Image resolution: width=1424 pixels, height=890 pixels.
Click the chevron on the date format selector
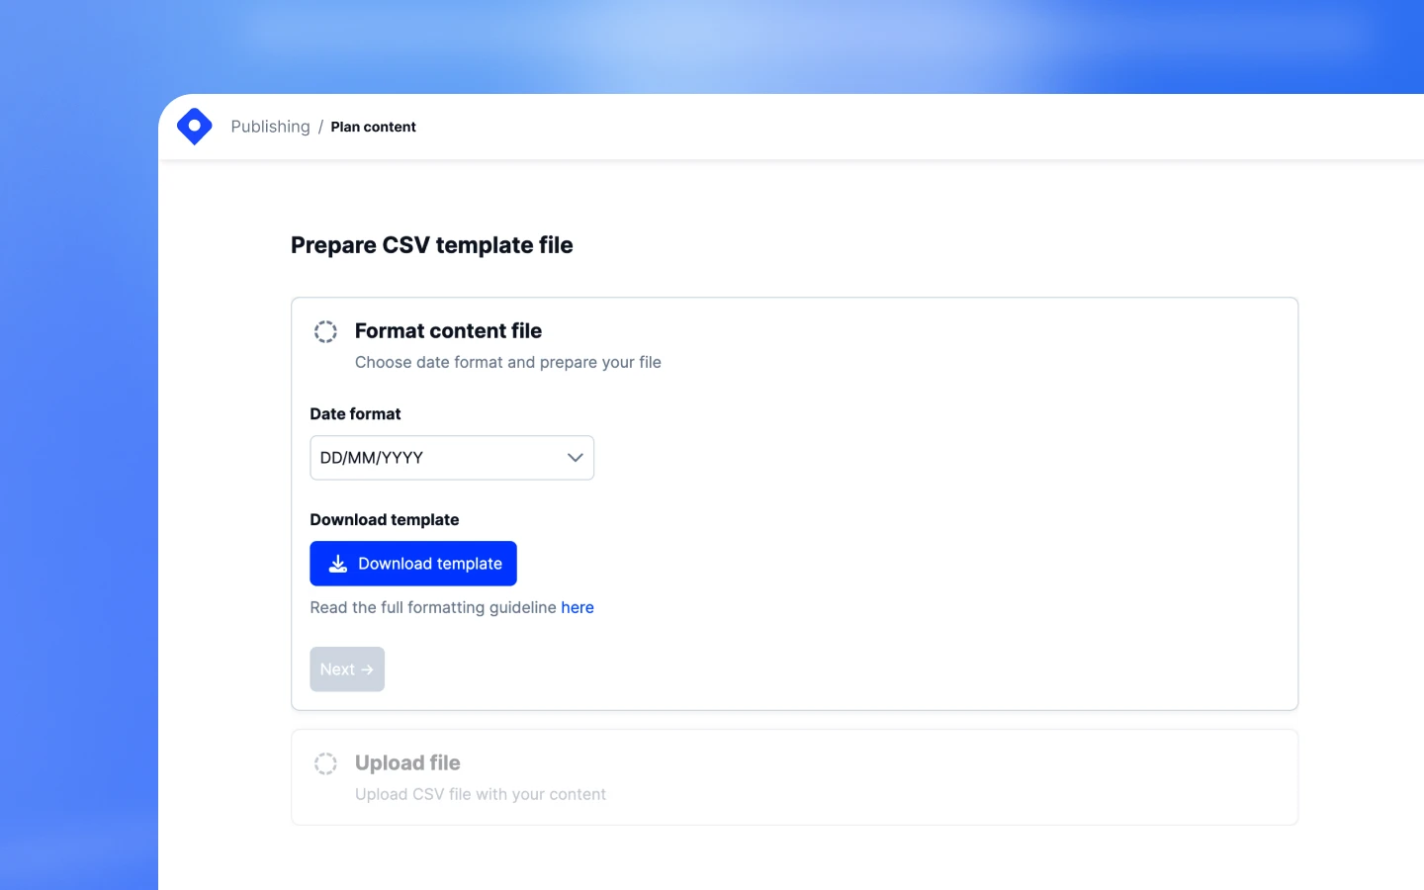click(x=575, y=457)
